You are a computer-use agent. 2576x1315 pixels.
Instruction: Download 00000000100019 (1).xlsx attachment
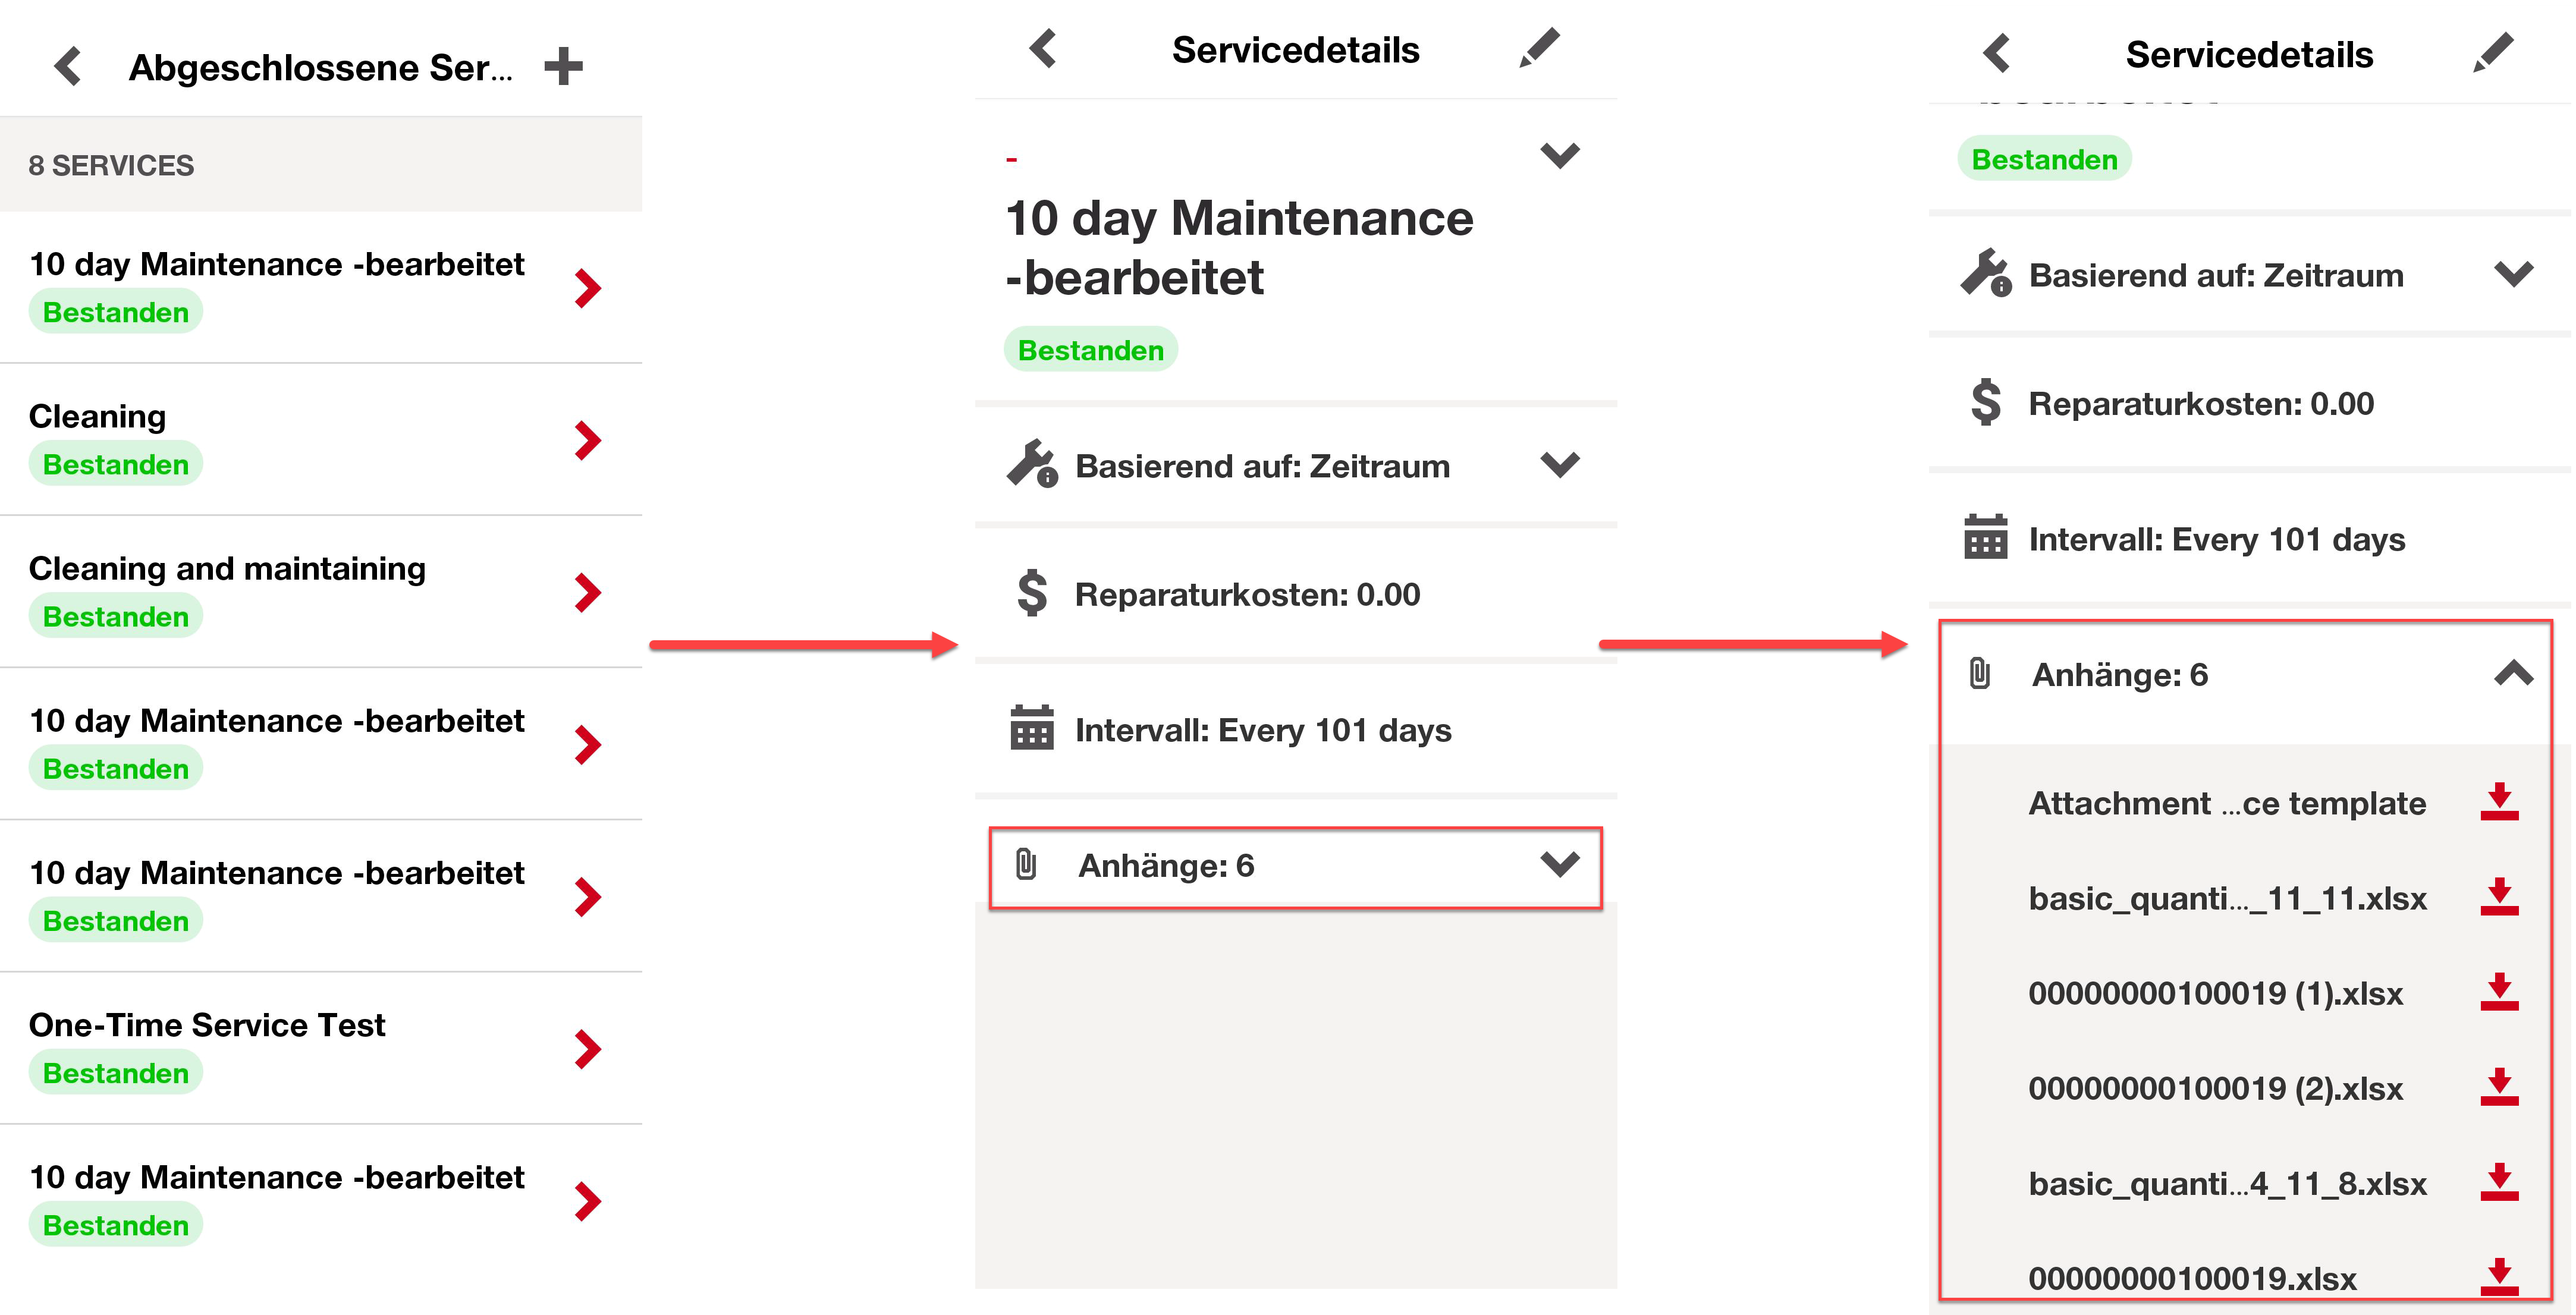(2499, 992)
